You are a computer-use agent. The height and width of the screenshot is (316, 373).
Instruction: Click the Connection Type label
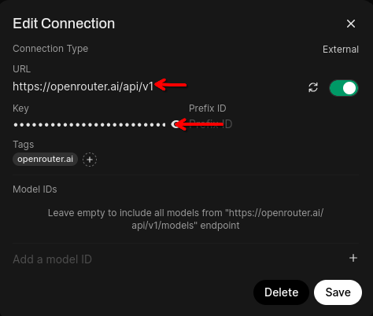50,49
